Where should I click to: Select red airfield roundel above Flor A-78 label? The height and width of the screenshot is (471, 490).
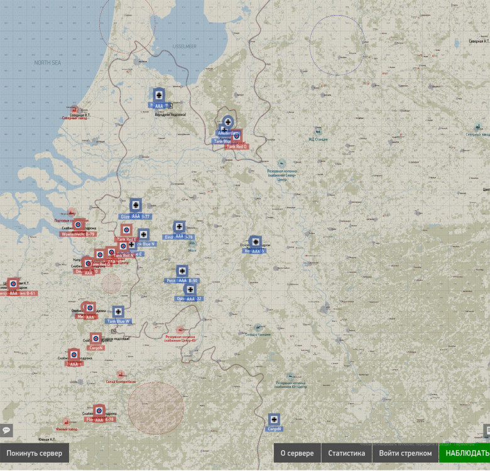coord(99,411)
